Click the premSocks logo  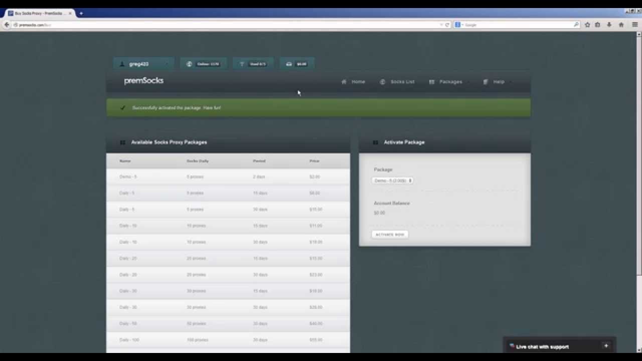pyautogui.click(x=144, y=81)
